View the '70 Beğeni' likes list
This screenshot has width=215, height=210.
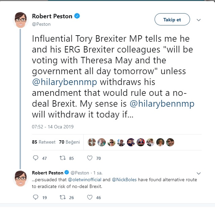69,142
